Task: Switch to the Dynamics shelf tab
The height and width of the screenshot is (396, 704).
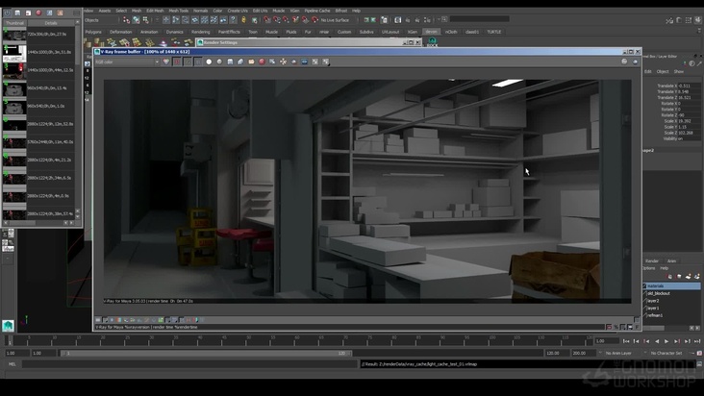Action: [x=175, y=32]
